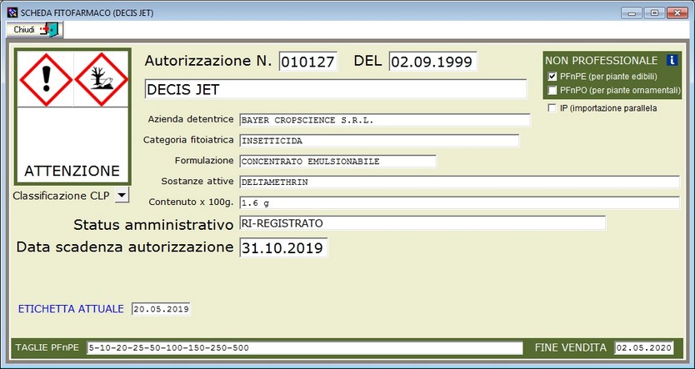Click the exclamation mark hazard pictogram
The height and width of the screenshot is (369, 695).
tap(46, 79)
